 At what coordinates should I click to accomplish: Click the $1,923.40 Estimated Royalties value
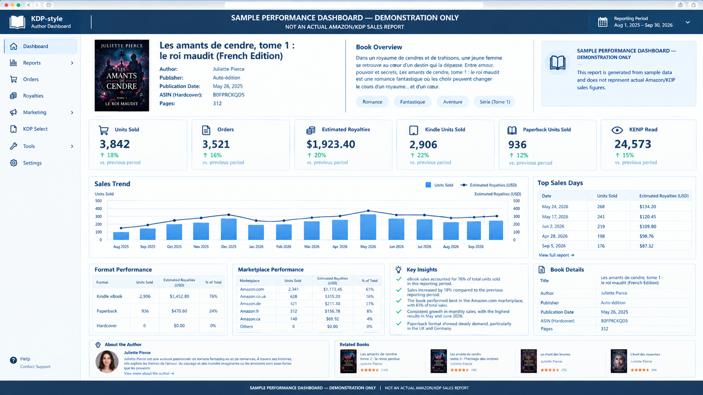point(331,144)
